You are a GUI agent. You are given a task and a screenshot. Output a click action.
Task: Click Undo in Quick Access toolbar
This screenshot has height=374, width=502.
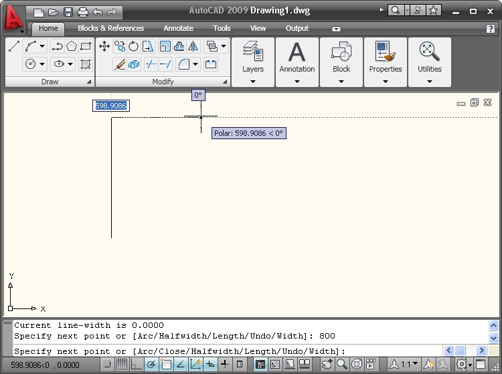point(97,12)
